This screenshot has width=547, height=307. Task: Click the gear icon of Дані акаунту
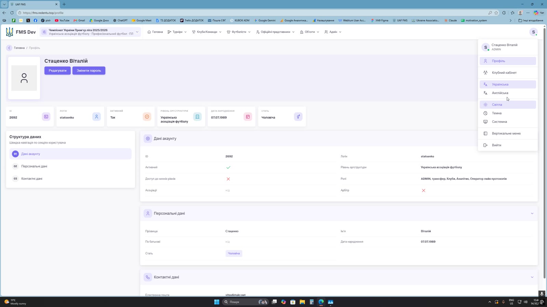click(x=148, y=139)
